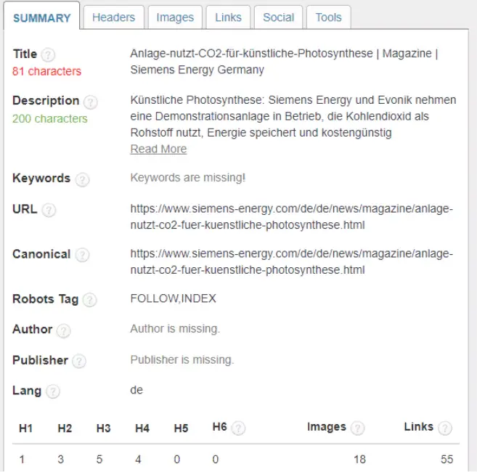The image size is (477, 472).
Task: Click help icon next to Description
Action: point(91,102)
